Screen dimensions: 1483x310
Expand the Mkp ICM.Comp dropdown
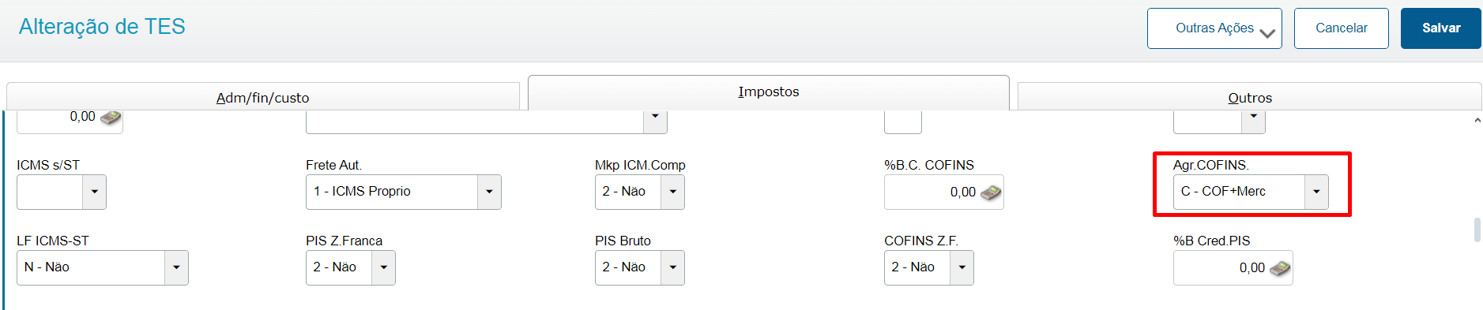(672, 192)
